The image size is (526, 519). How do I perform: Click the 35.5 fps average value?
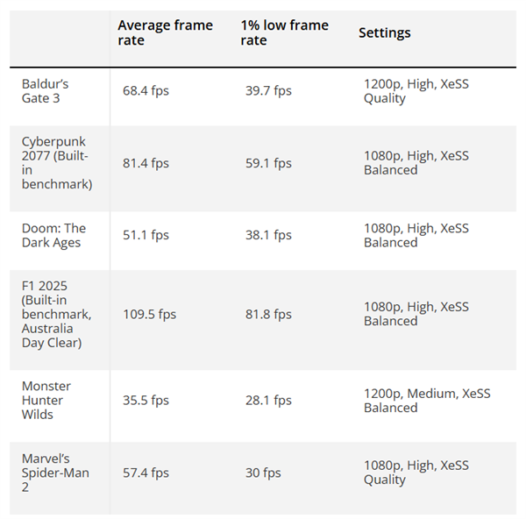(146, 401)
